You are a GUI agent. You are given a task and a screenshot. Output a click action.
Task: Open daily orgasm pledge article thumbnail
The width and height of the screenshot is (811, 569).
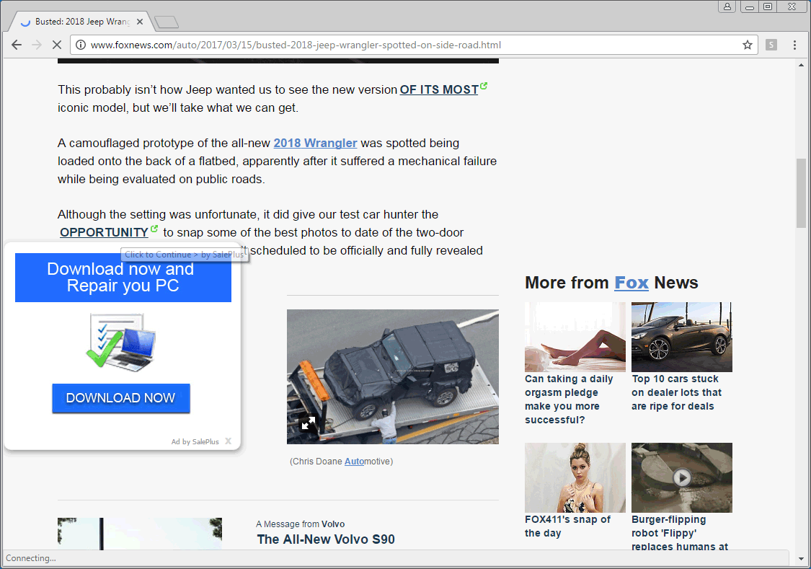point(575,337)
